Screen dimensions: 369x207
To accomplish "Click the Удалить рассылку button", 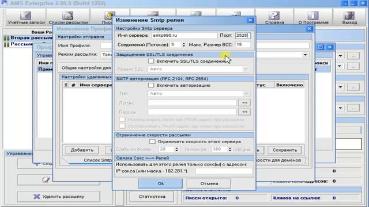I will pyautogui.click(x=59, y=197).
